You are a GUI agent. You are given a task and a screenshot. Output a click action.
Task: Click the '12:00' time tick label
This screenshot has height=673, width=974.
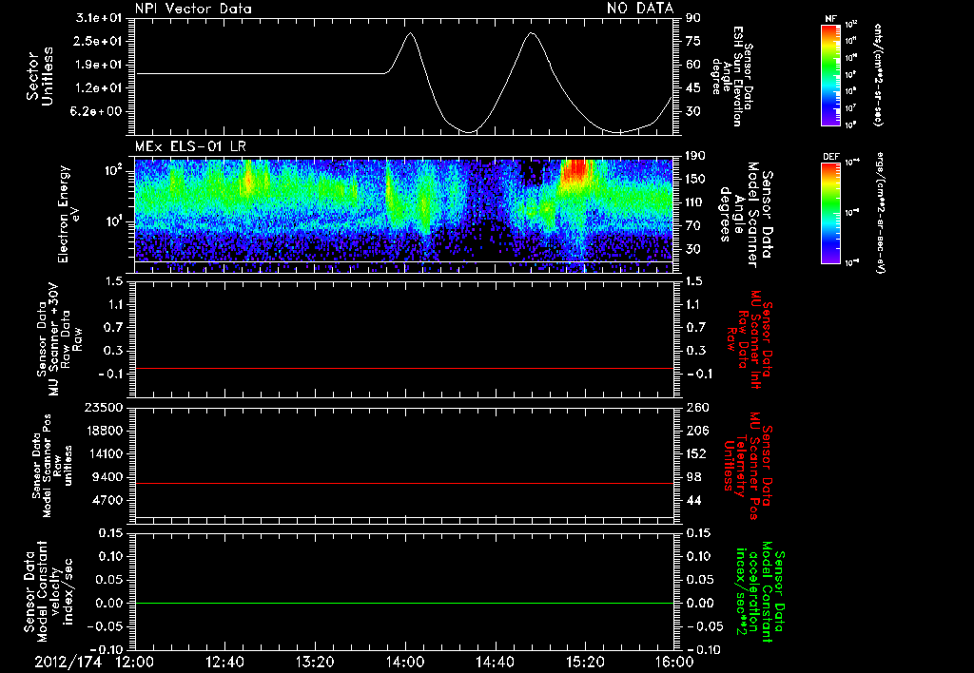pyautogui.click(x=135, y=662)
